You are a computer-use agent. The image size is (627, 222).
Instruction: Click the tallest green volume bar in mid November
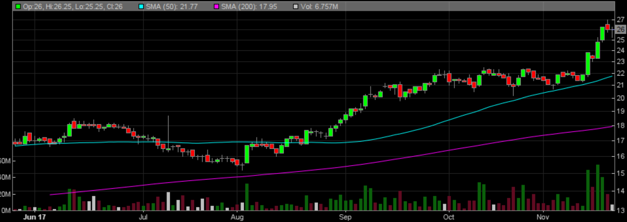(x=598, y=187)
